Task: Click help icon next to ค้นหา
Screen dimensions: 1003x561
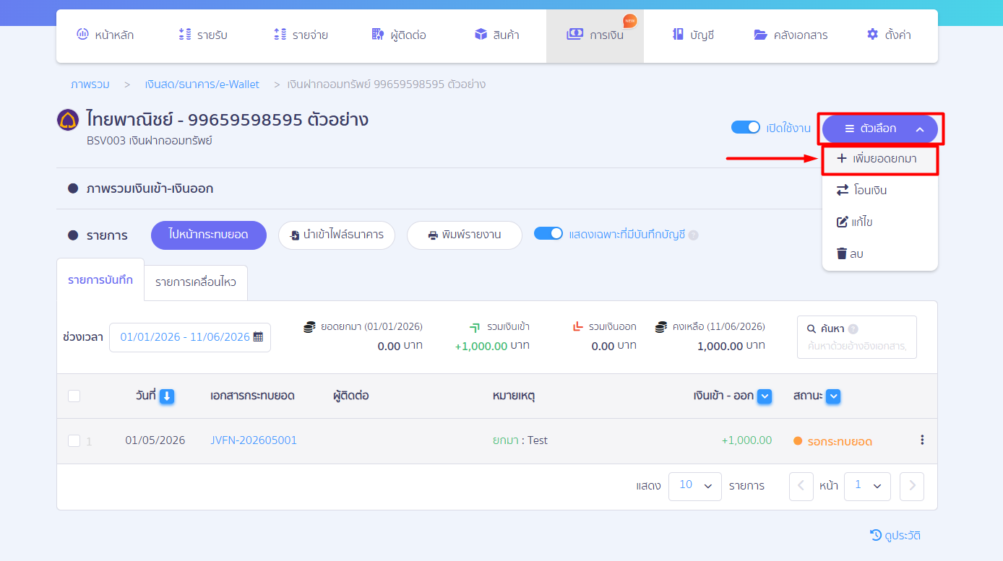Action: (853, 329)
